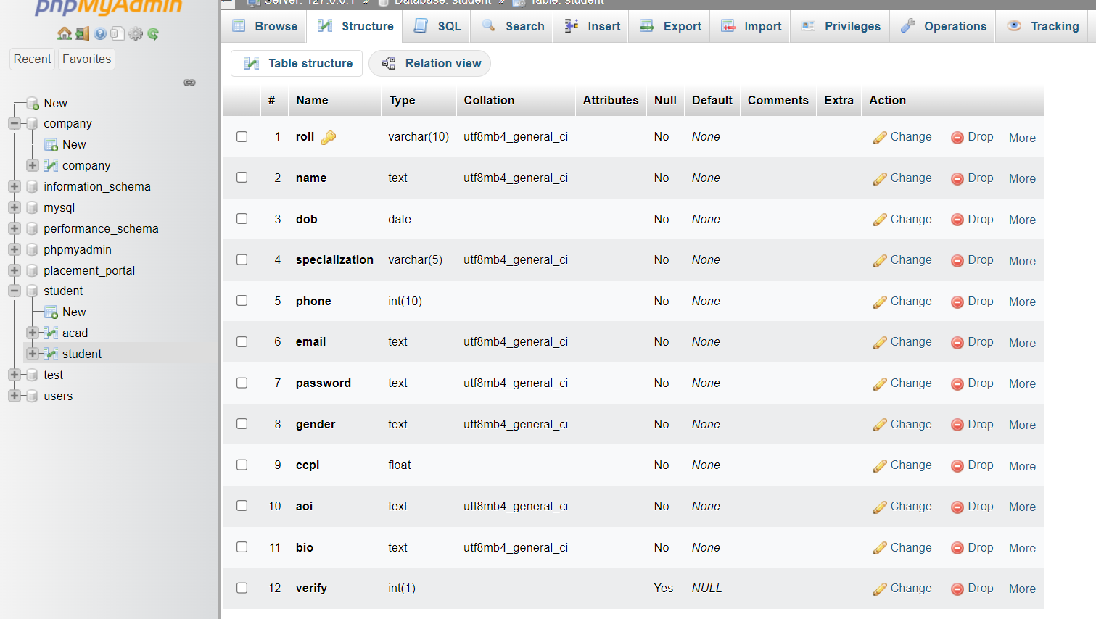Open the phpMyAdmin home icon
Image resolution: width=1096 pixels, height=619 pixels.
[65, 33]
